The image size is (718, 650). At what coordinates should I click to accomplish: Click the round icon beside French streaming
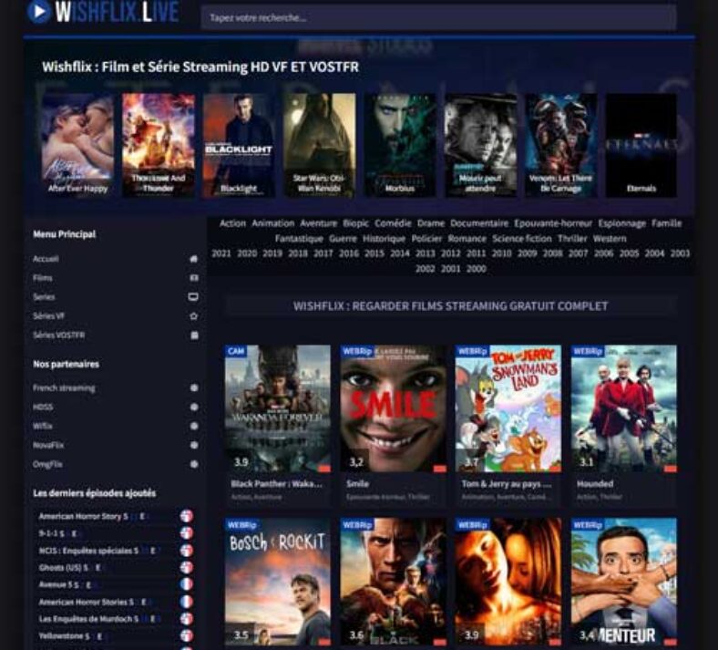[x=194, y=387]
